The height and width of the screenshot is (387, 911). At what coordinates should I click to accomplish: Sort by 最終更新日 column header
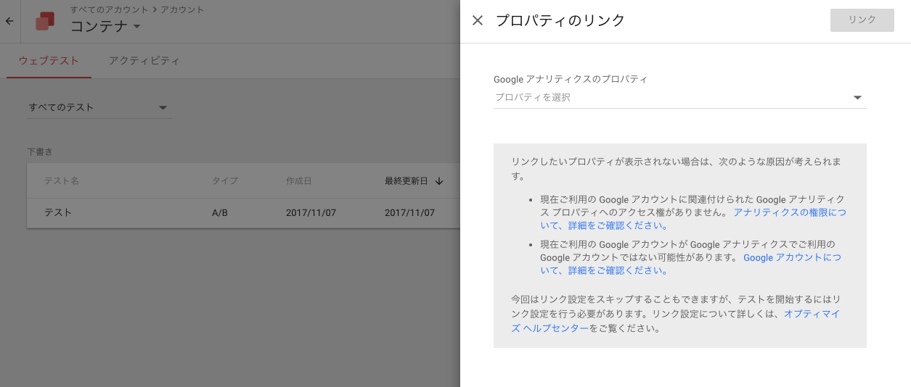pos(414,180)
